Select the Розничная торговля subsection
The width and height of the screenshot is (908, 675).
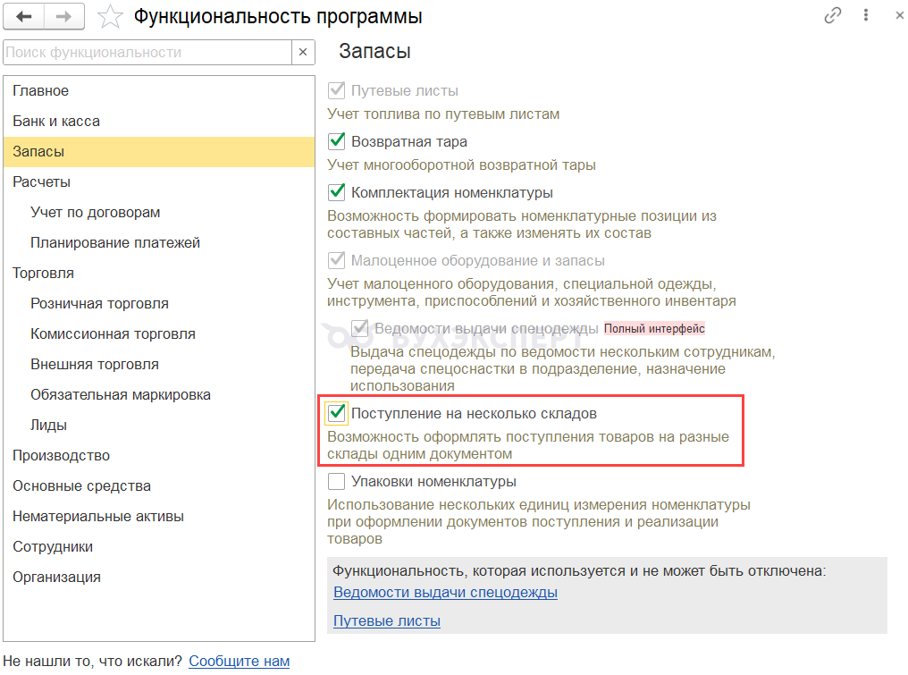pyautogui.click(x=159, y=304)
